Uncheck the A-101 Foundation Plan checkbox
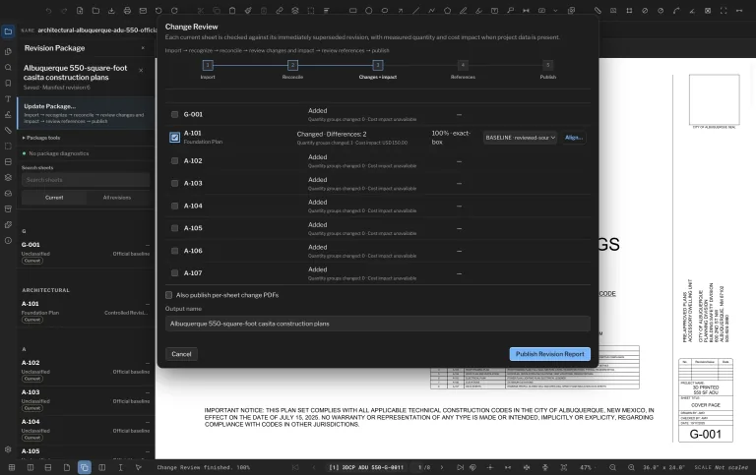 tap(174, 138)
